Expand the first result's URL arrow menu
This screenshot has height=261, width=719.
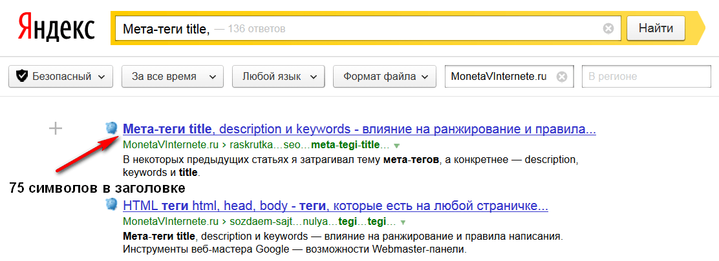click(396, 146)
